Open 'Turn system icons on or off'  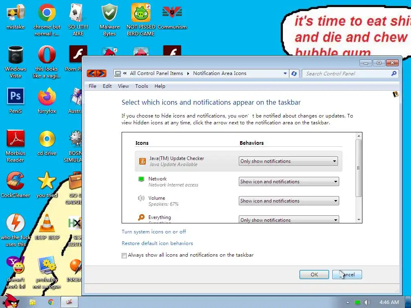coord(154,232)
